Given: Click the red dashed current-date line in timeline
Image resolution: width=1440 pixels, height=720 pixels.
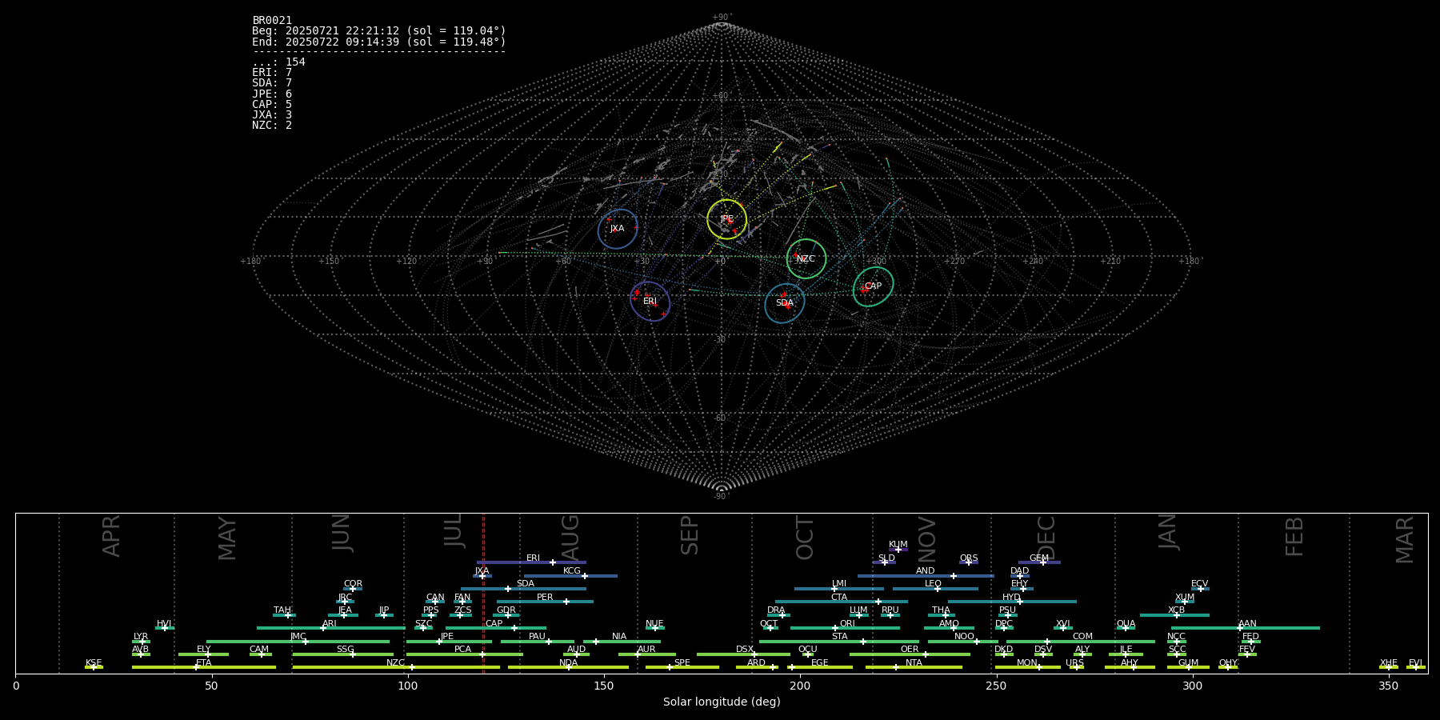Looking at the screenshot, I should [x=483, y=594].
